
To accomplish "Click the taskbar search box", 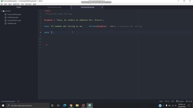I will click(28, 105).
